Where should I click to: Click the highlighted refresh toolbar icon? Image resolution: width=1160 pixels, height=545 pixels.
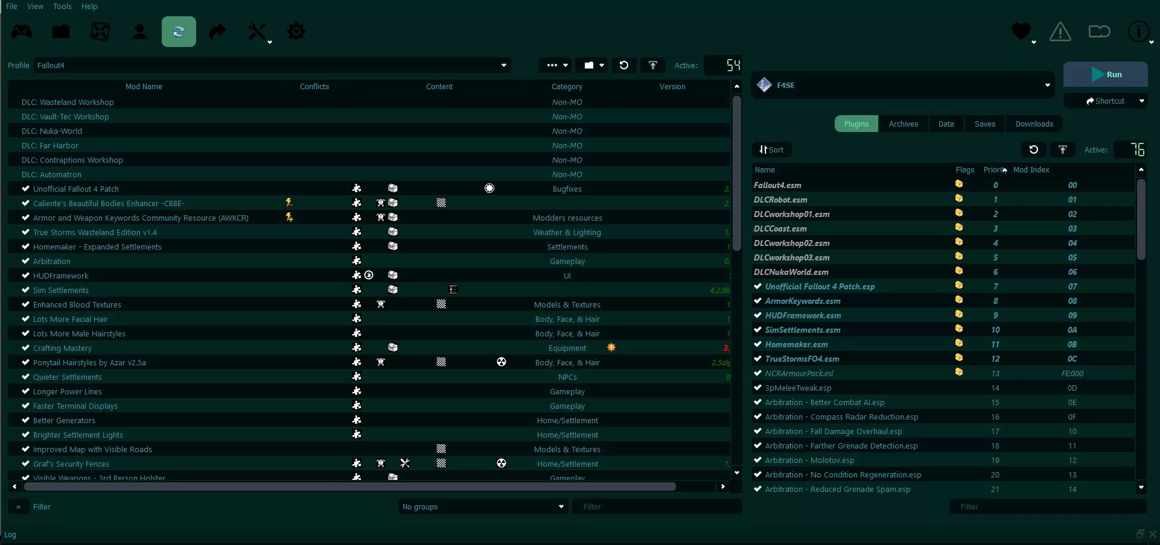point(179,31)
